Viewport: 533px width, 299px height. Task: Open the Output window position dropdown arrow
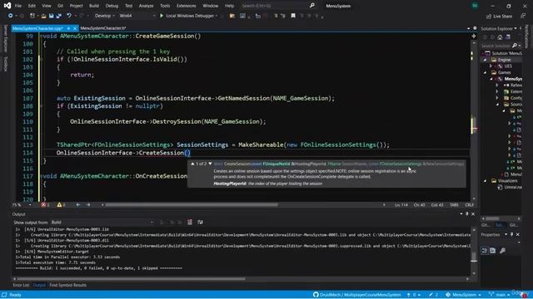(x=461, y=214)
